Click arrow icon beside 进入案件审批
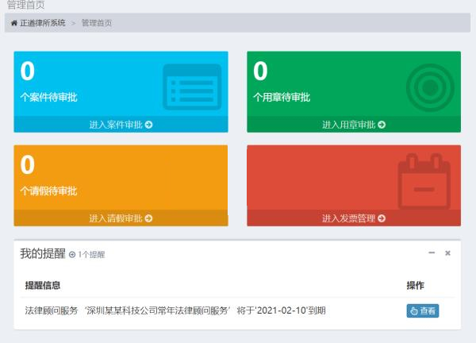 pyautogui.click(x=149, y=125)
